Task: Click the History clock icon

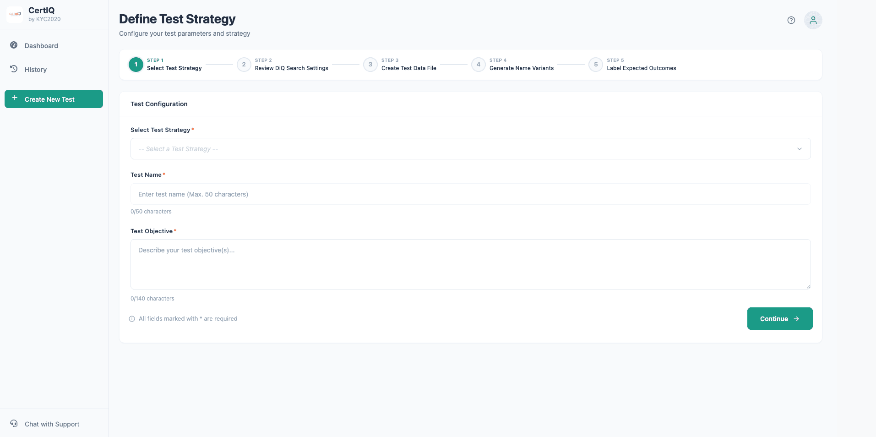Action: pos(14,69)
